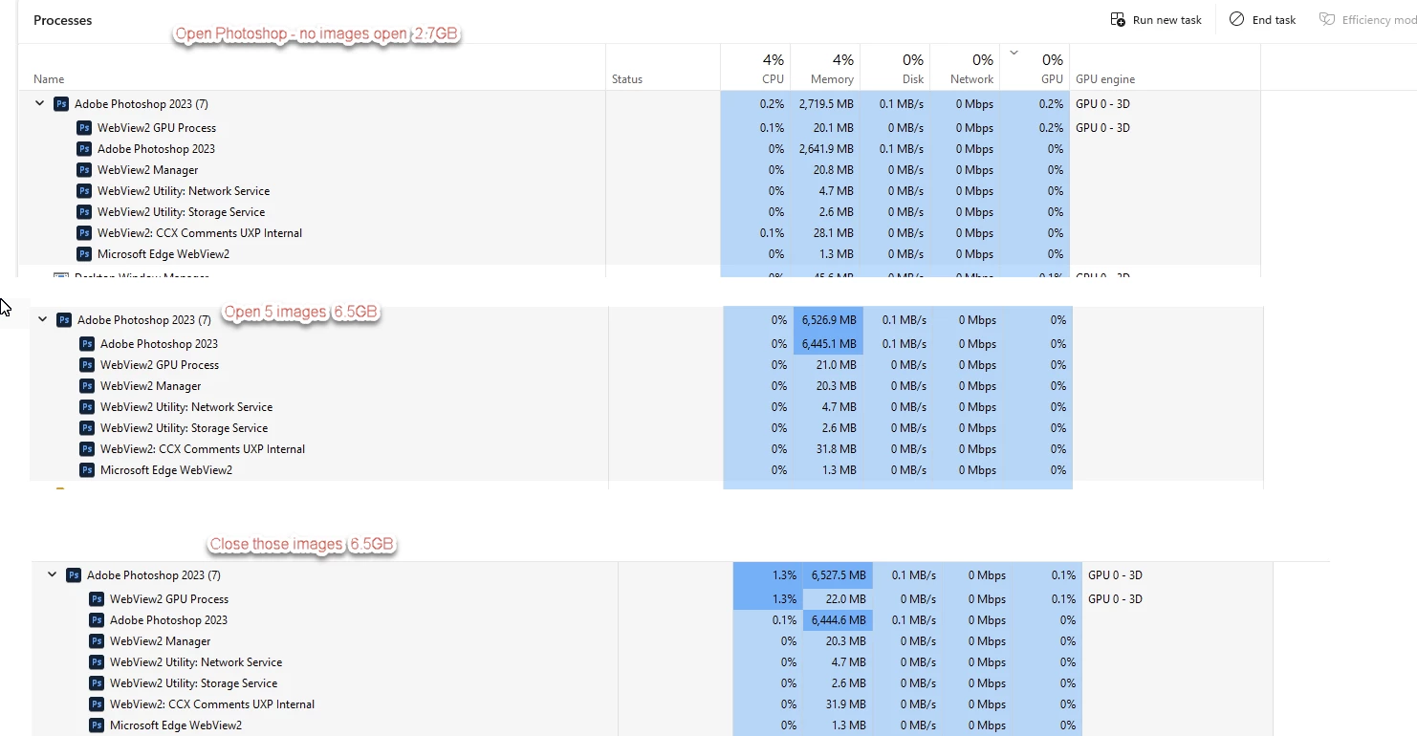
Task: Click Ps icon of CCX Comments row at 31.8 MB
Action: 87,449
